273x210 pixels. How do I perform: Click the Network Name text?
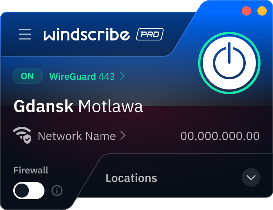[77, 136]
